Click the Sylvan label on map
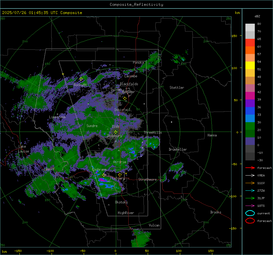Screen dimensions: 273x255 tap(116, 89)
